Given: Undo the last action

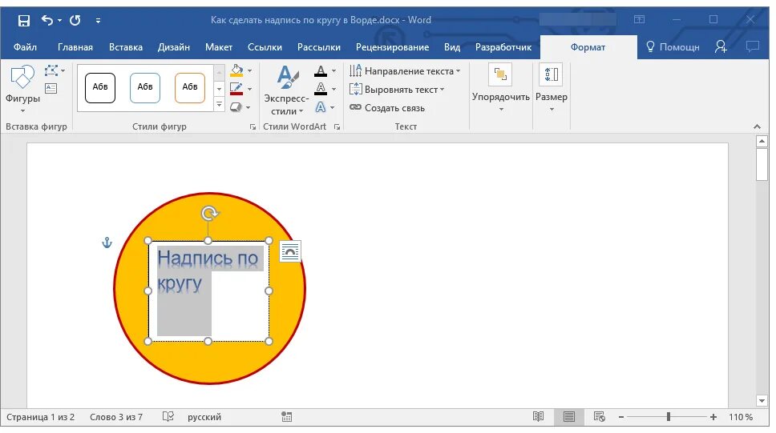Looking at the screenshot, I should pyautogui.click(x=47, y=20).
